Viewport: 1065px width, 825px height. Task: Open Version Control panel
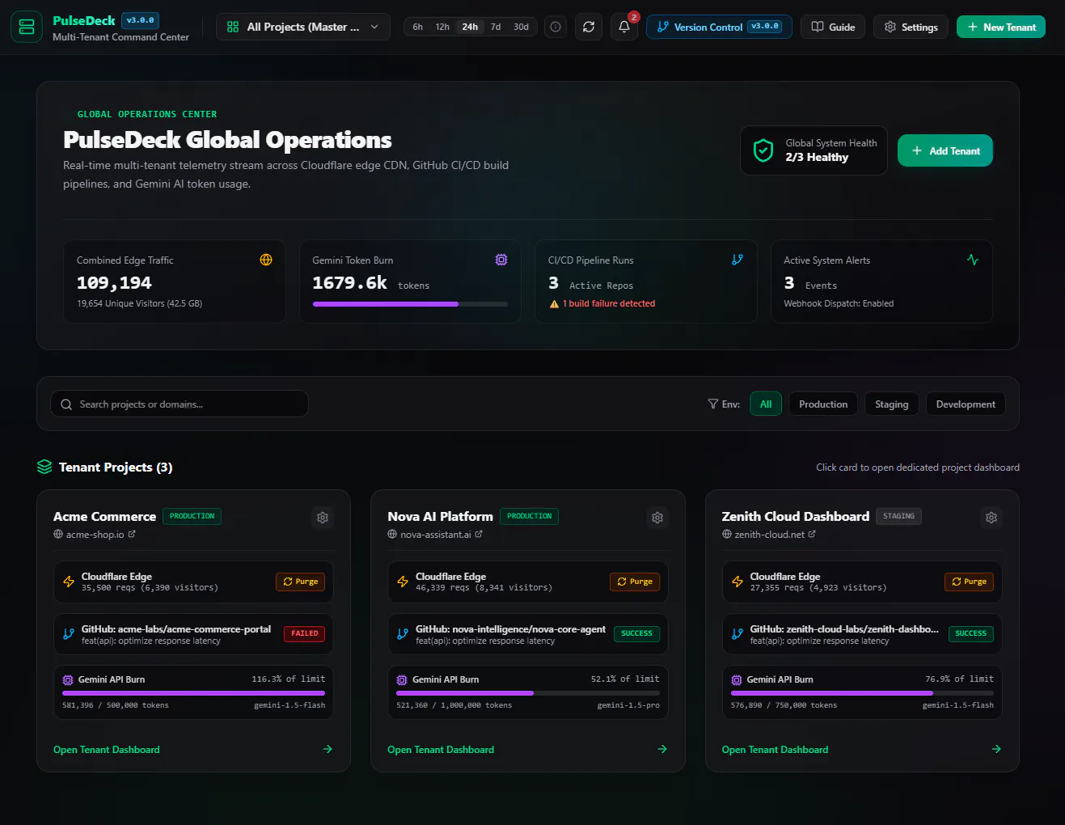pyautogui.click(x=719, y=27)
